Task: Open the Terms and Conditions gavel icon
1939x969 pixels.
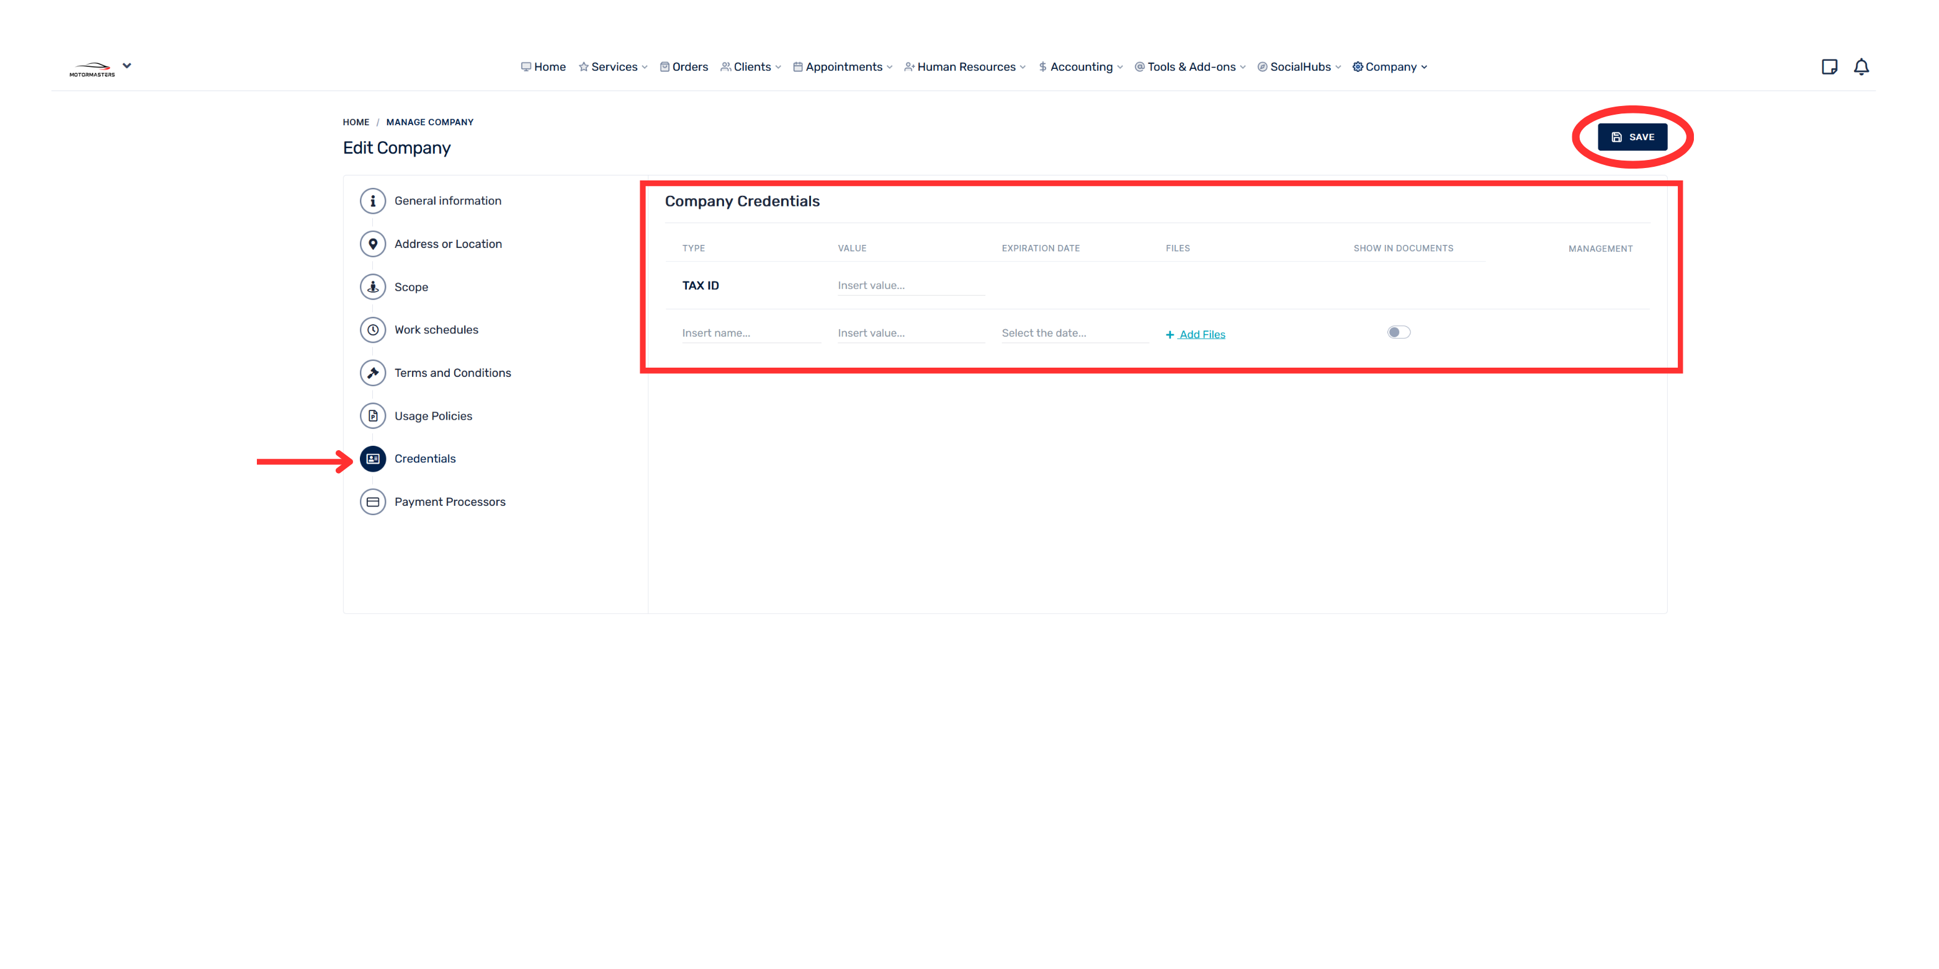Action: (372, 373)
